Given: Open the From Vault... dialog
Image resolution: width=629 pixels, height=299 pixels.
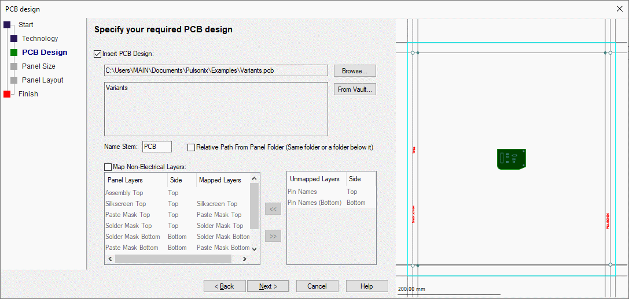Looking at the screenshot, I should click(355, 89).
